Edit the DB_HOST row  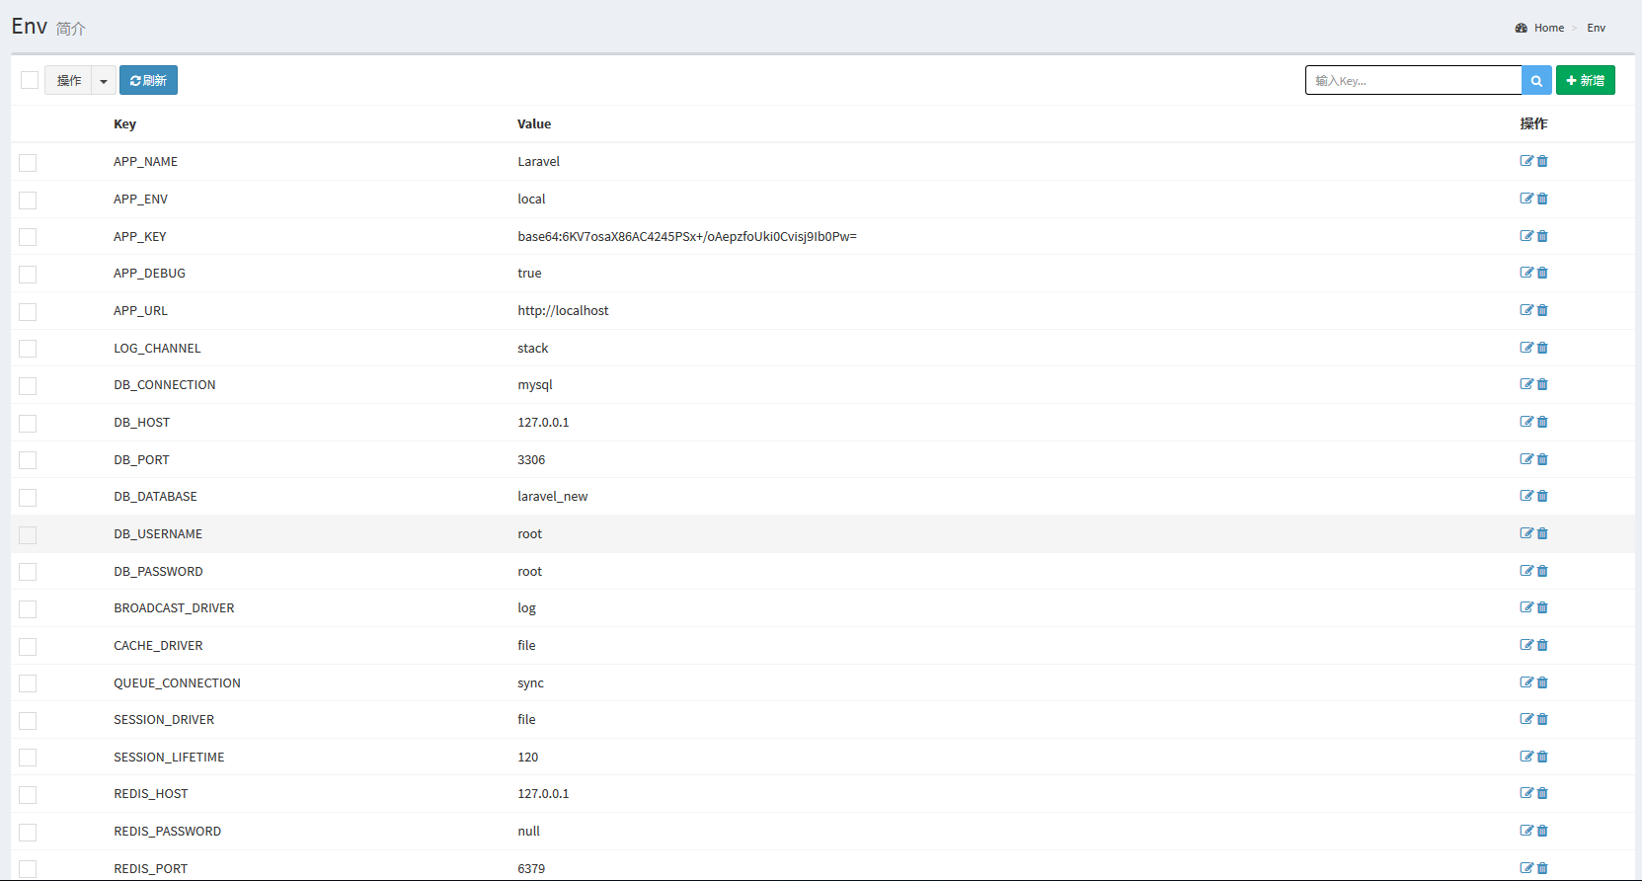1526,422
